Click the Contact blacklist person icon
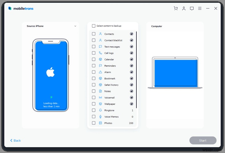The width and height of the screenshot is (225, 153). point(101,40)
